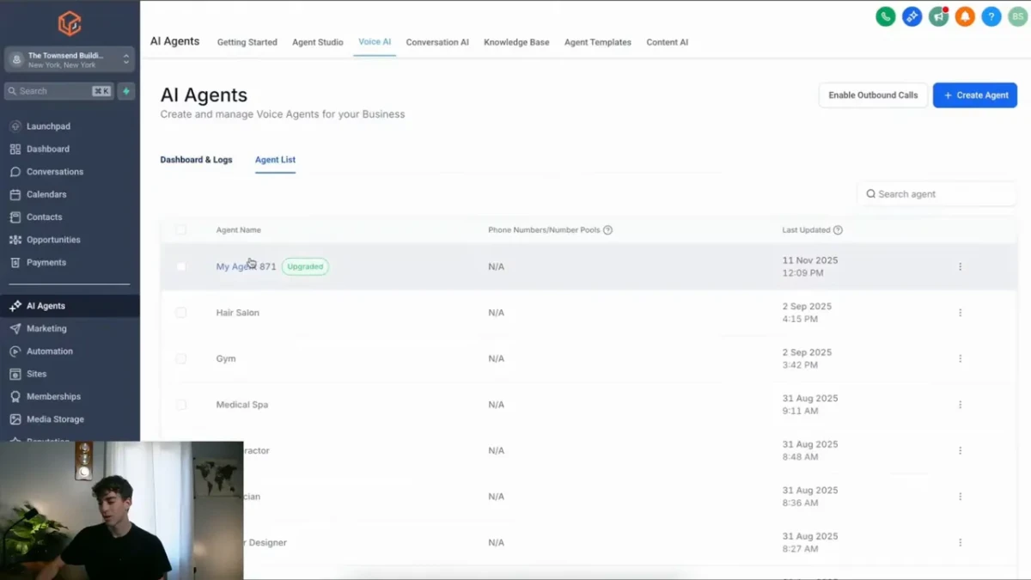Toggle the select-all agents checkbox in header

180,230
